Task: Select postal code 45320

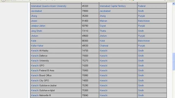Action: pyautogui.click(x=85, y=6)
